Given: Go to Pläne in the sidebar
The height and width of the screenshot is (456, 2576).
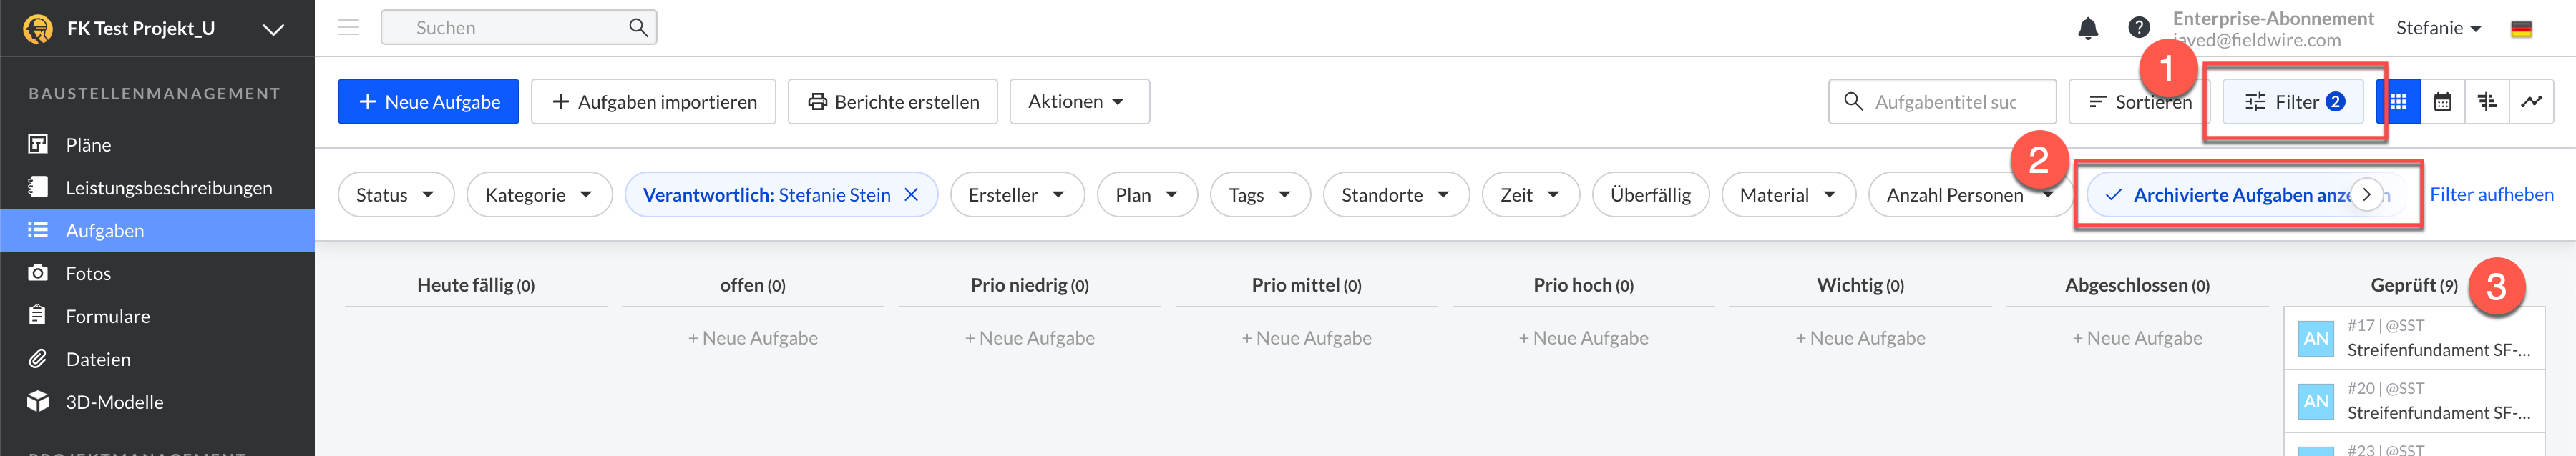Looking at the screenshot, I should click(88, 144).
